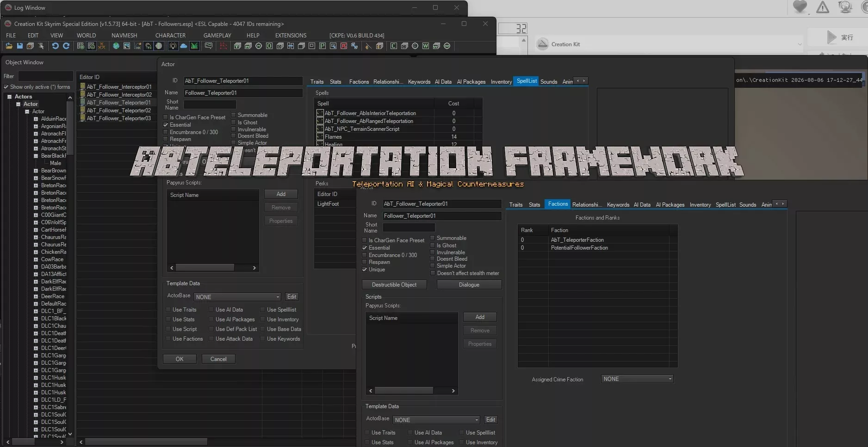Collapse the Actors tree root node

pos(9,97)
